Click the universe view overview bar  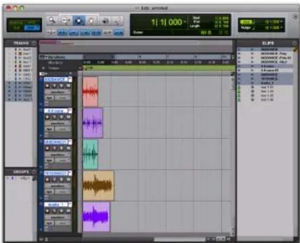[x=135, y=46]
